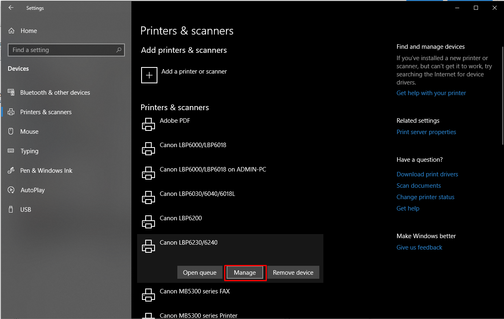The height and width of the screenshot is (319, 504).
Task: Click printer icon for LBP6000/LBP6018 on ADMIN-PC
Action: [x=148, y=173]
